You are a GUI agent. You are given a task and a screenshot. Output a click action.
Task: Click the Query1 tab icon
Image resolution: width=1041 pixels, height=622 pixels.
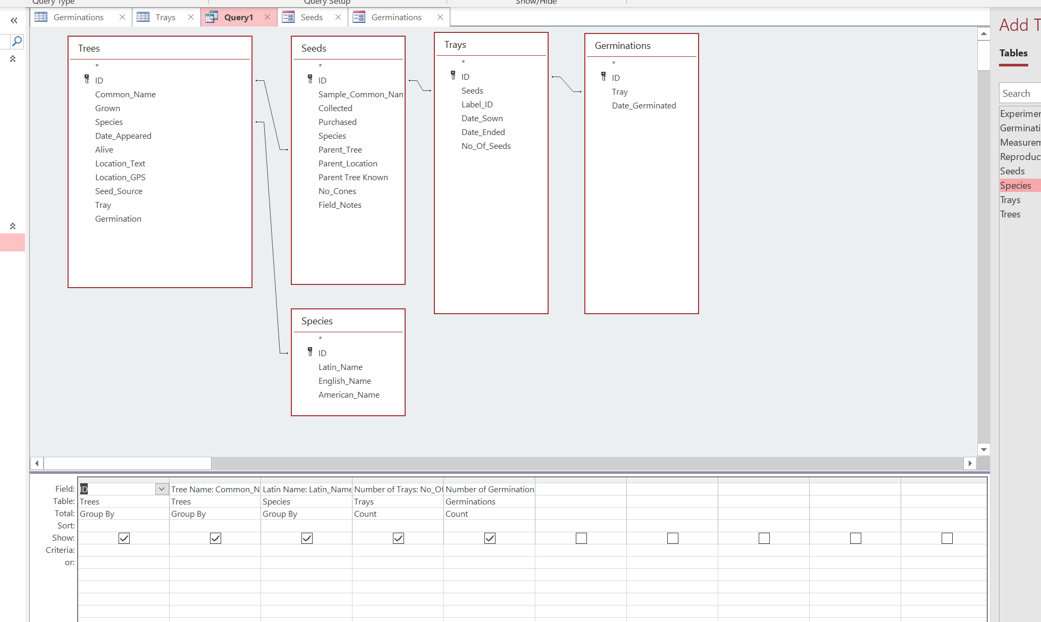[x=212, y=17]
